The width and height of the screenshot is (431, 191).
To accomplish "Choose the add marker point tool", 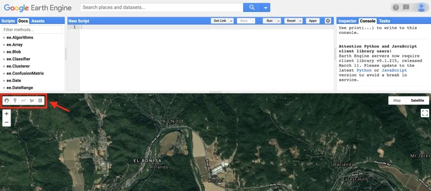I will click(15, 101).
